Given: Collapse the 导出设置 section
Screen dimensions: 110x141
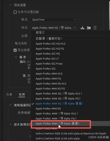Looking at the screenshot, I should [11, 5].
